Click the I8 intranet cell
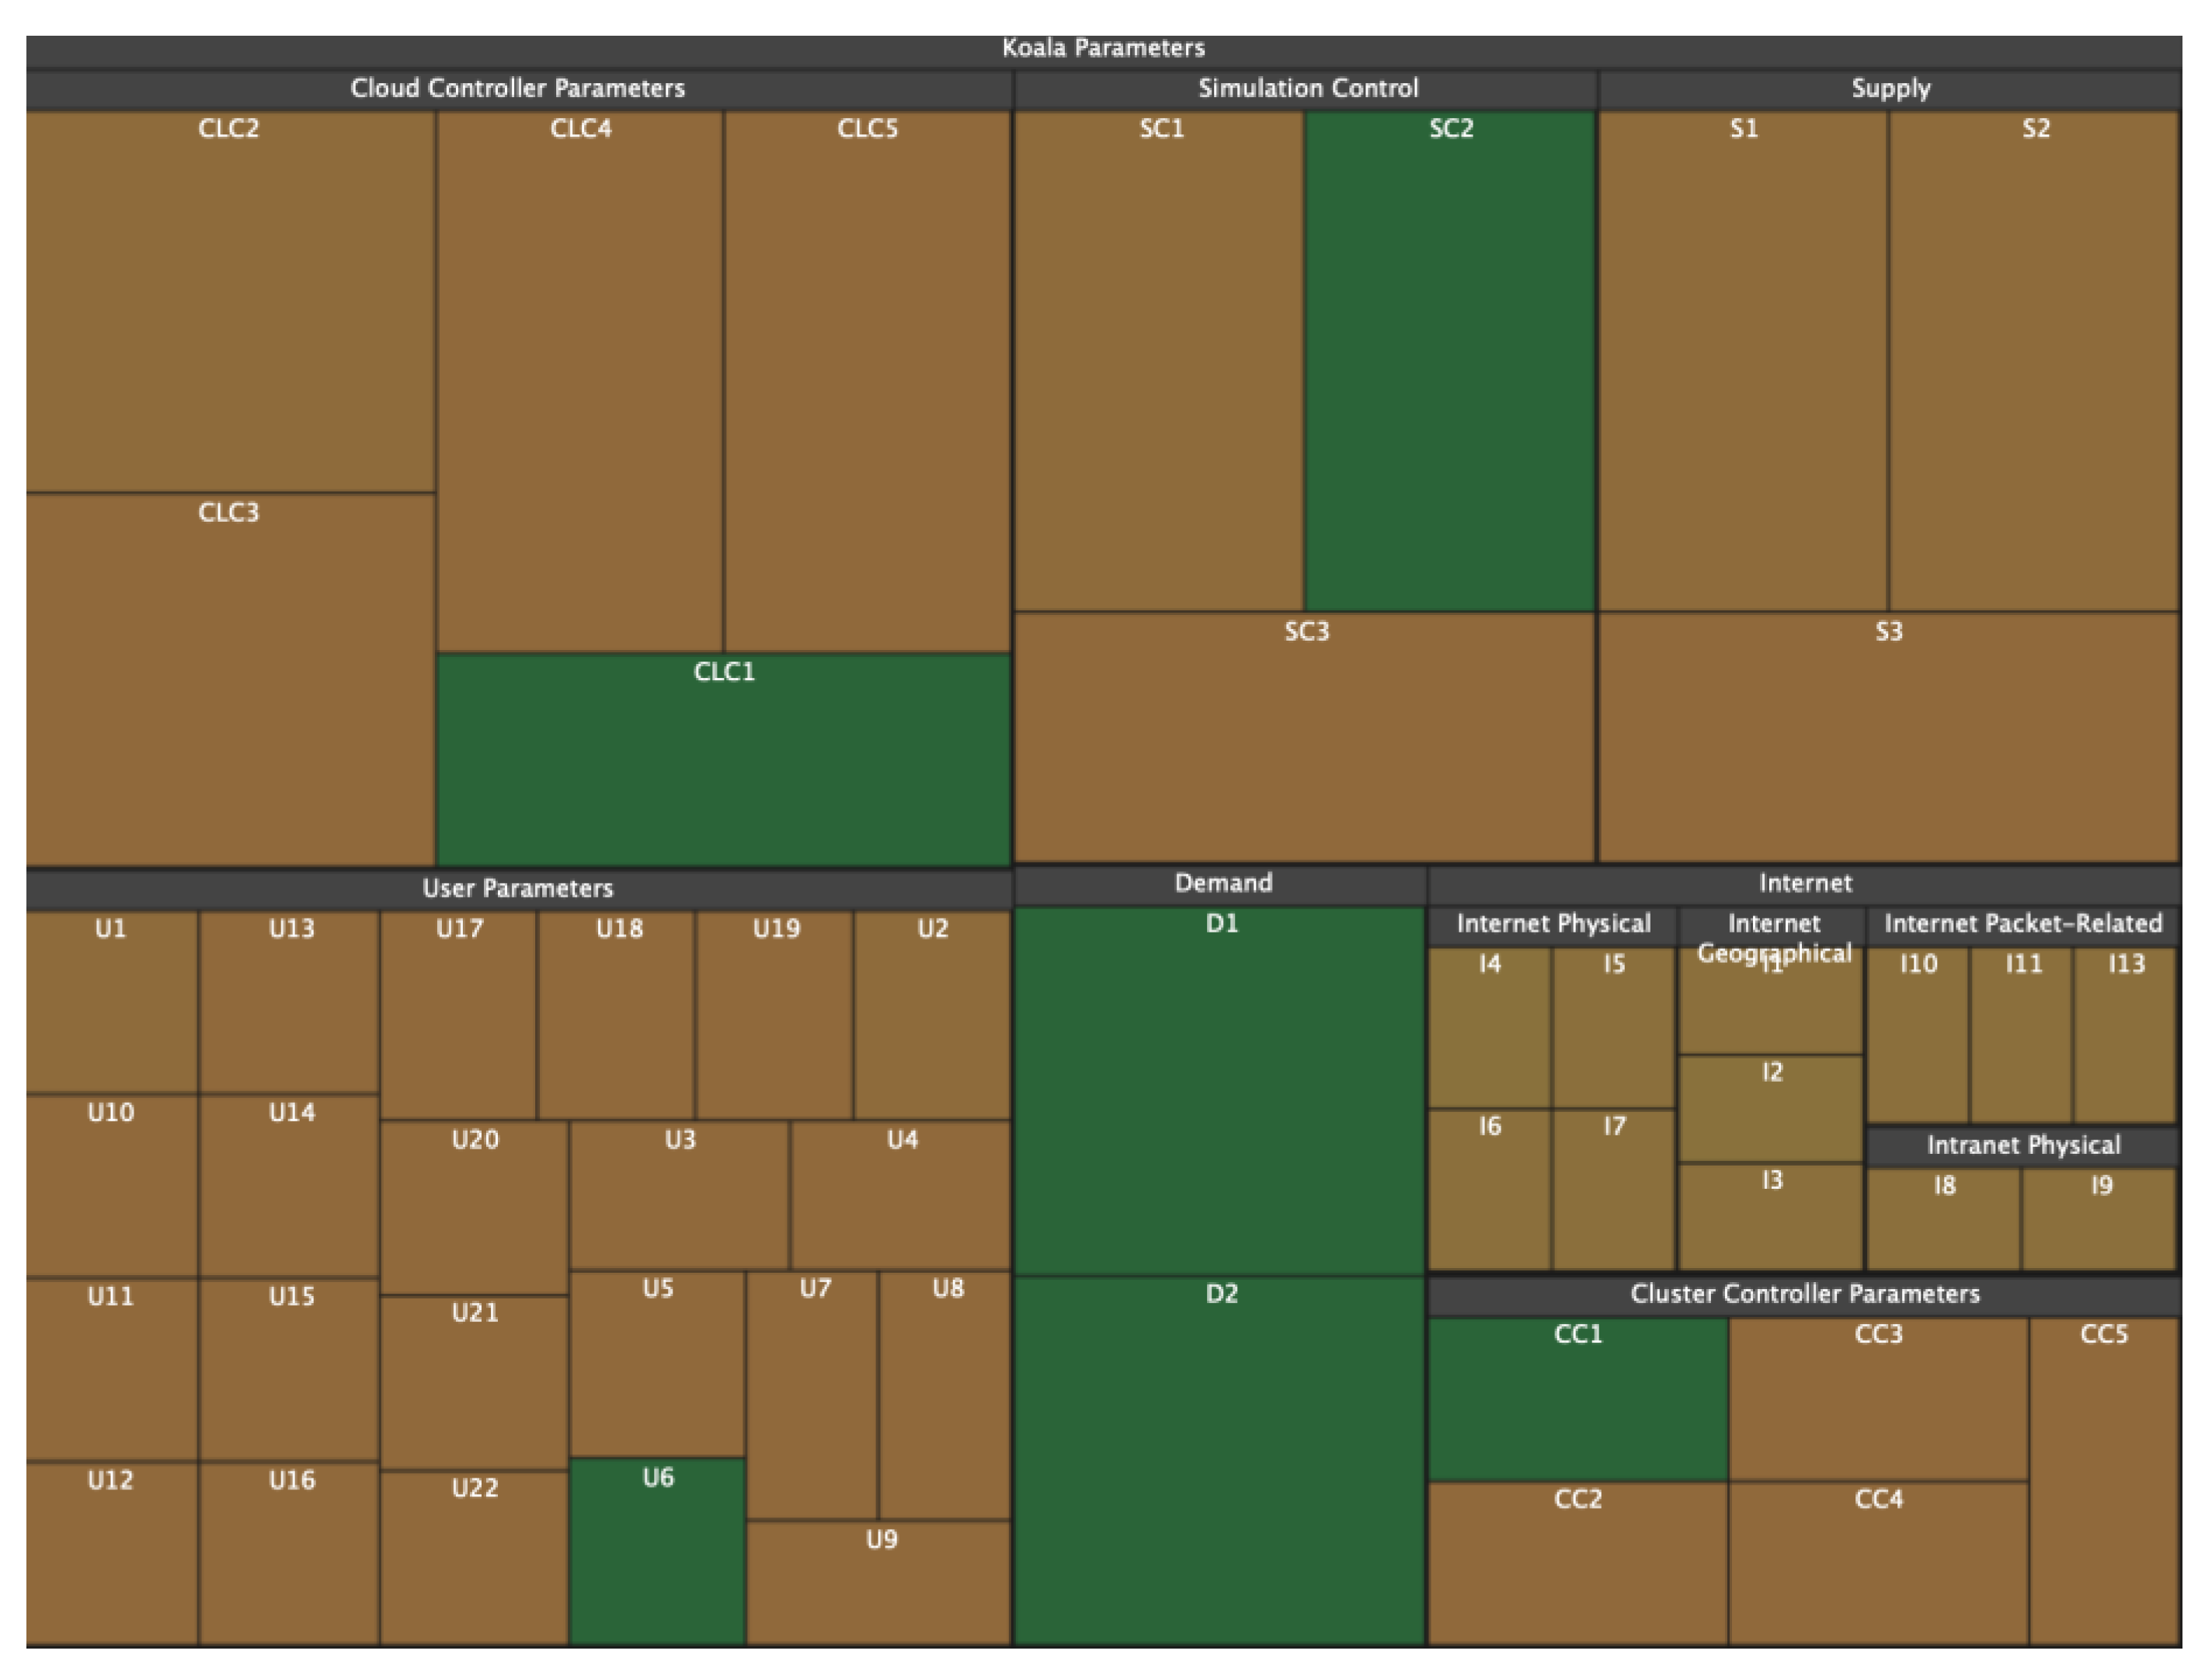Viewport: 2212px width, 1668px height. click(1943, 1220)
